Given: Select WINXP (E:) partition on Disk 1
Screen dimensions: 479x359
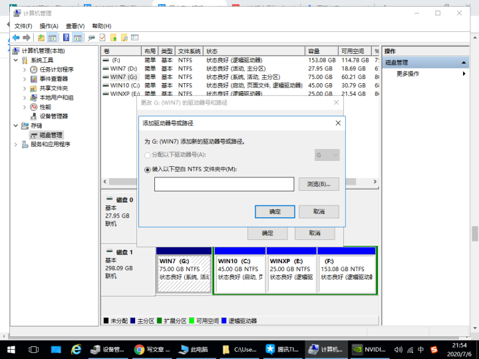Looking at the screenshot, I should pos(291,271).
